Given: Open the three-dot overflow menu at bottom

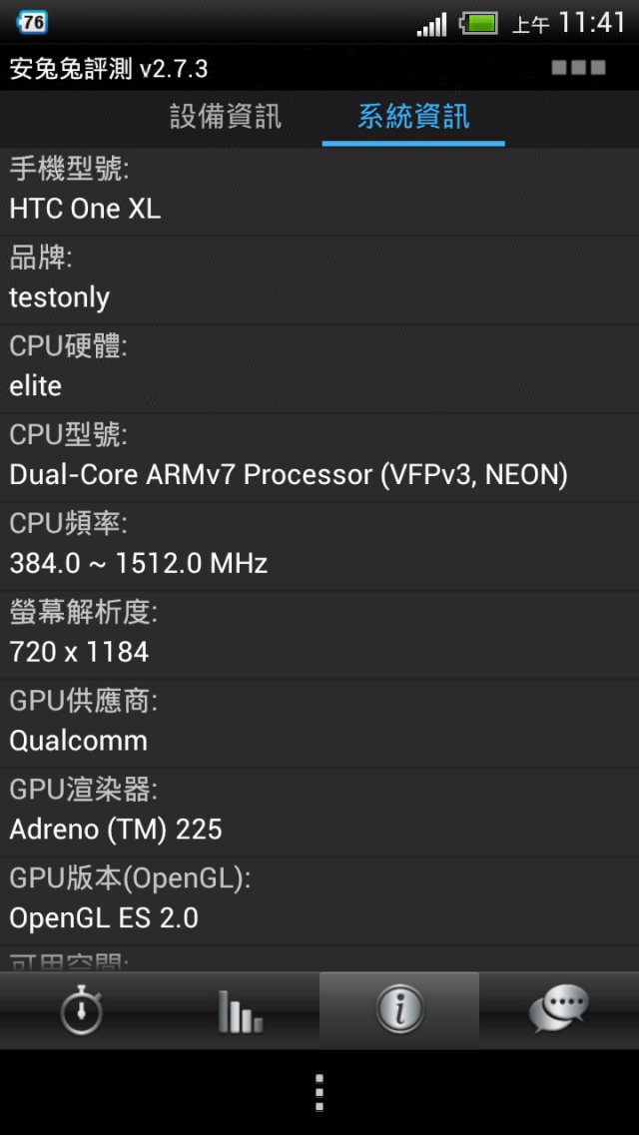Looking at the screenshot, I should tap(319, 1092).
